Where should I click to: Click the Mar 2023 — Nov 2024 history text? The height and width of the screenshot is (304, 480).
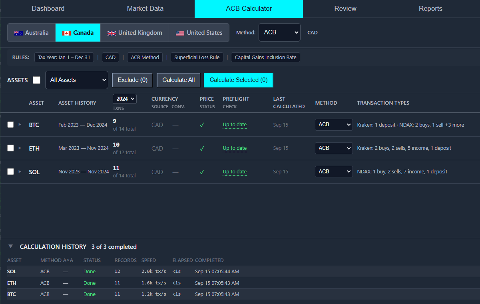[84, 148]
